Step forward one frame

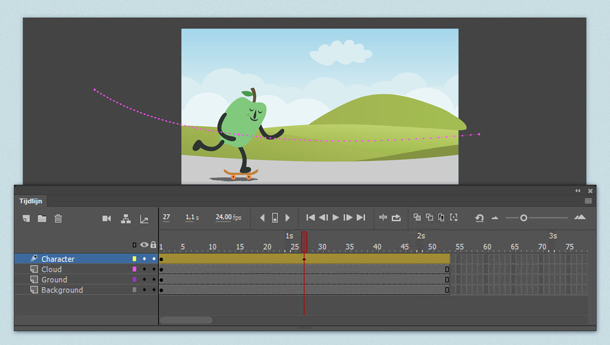coord(348,217)
